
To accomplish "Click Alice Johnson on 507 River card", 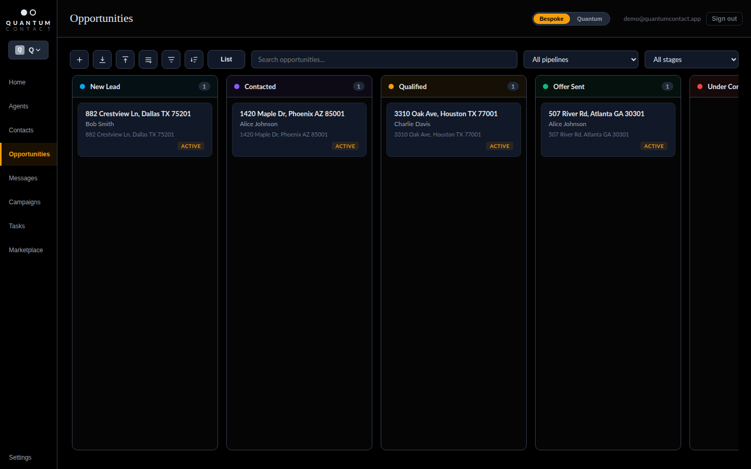I will point(567,124).
